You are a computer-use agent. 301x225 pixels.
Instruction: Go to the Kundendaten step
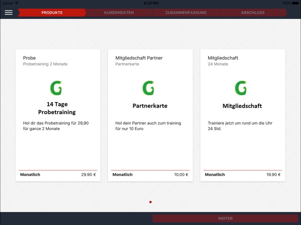tap(119, 13)
